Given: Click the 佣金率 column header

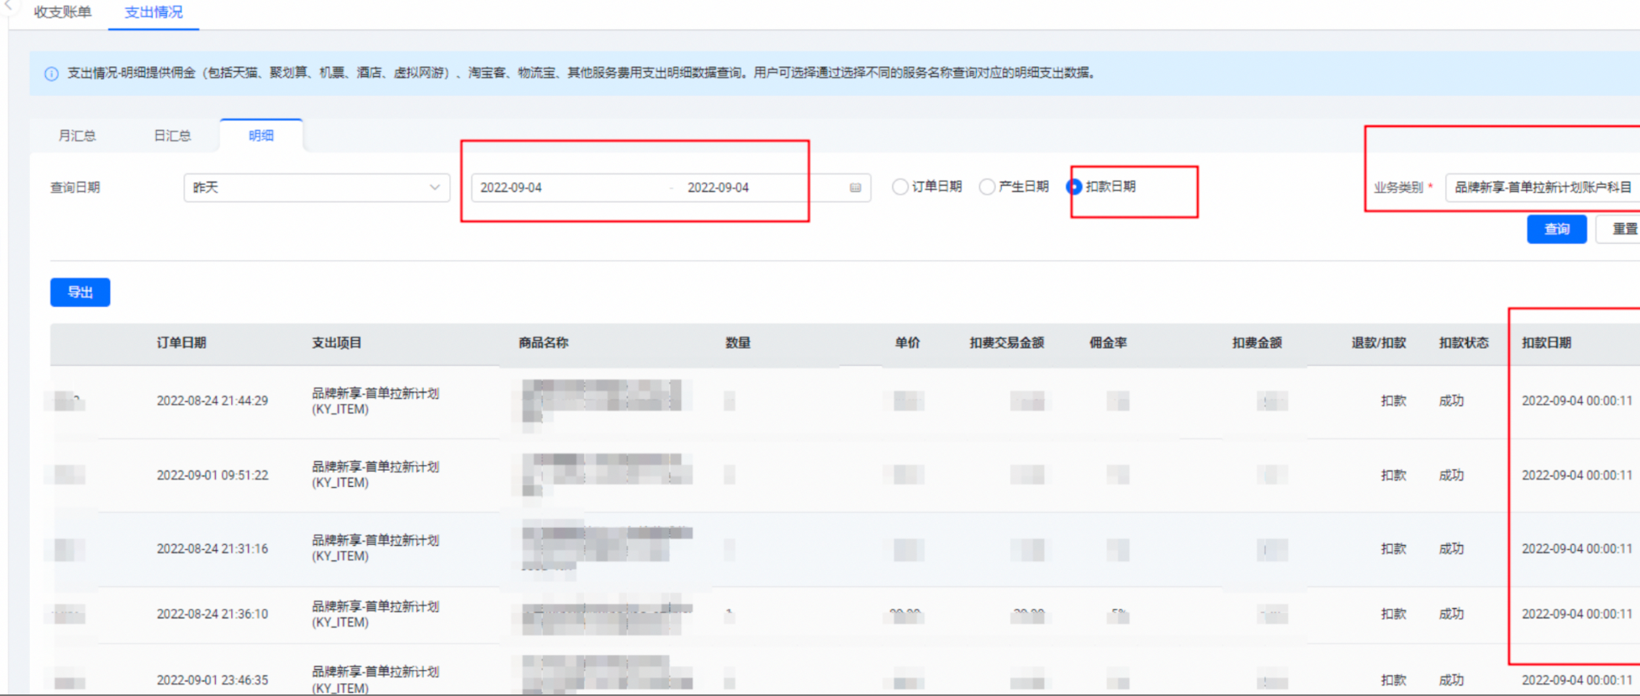Looking at the screenshot, I should 1108,343.
